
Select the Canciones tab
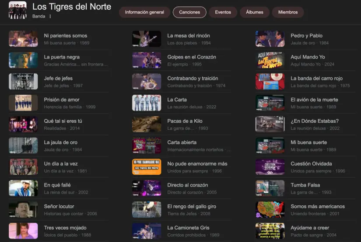[189, 12]
